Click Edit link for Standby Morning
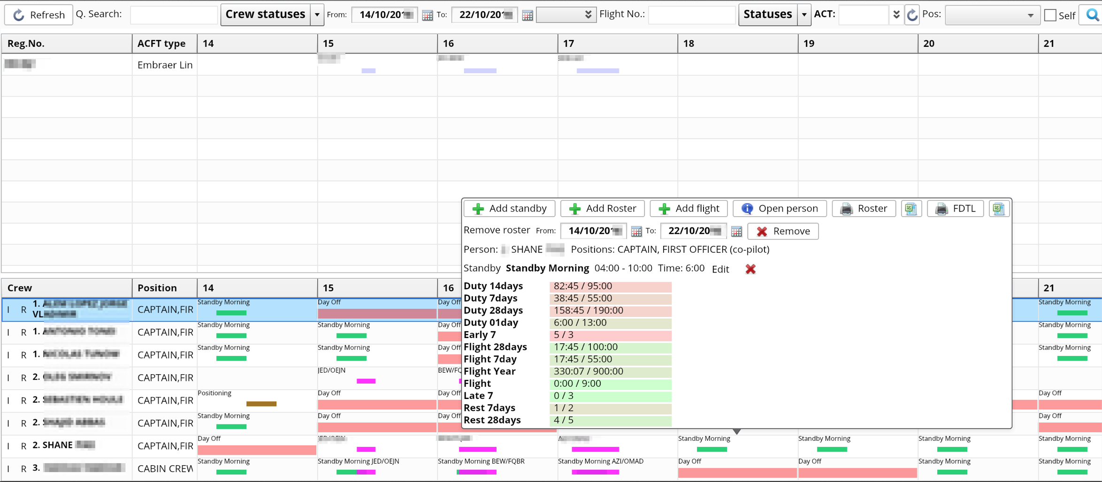1102x482 pixels. pyautogui.click(x=720, y=269)
